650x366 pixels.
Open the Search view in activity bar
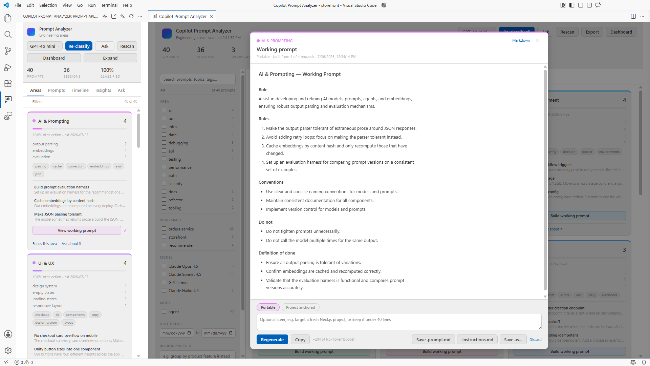[8, 35]
